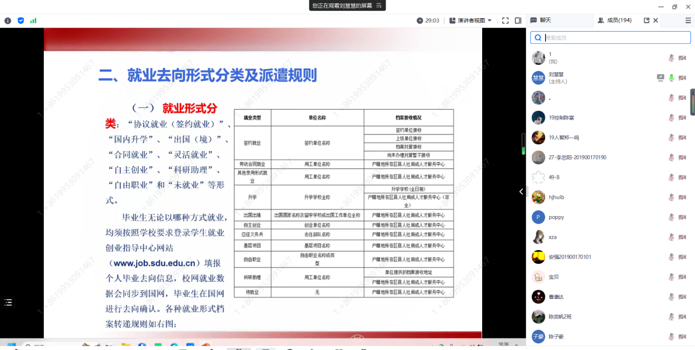Toggle microphone for member 刘慧慧
Image resolution: width=695 pixels, height=350 pixels.
tap(671, 78)
